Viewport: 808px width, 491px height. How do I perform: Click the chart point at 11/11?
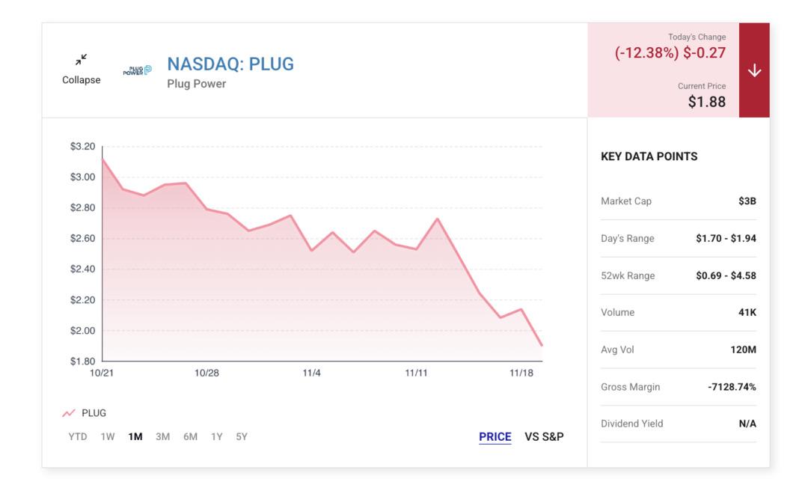(416, 248)
